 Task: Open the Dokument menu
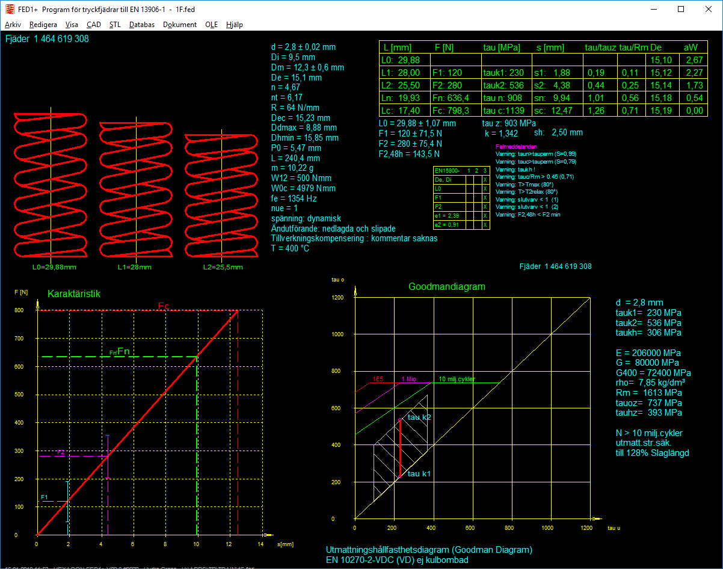[180, 25]
